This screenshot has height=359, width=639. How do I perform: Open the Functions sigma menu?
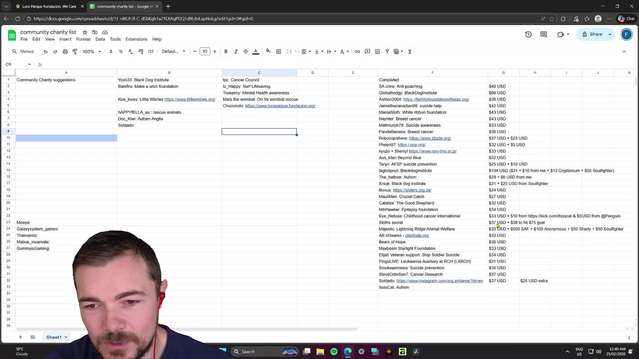(410, 51)
